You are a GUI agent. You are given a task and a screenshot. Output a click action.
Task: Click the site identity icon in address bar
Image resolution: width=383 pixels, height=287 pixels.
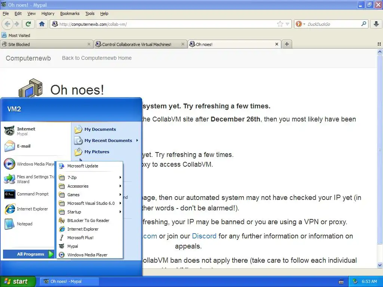(x=55, y=24)
